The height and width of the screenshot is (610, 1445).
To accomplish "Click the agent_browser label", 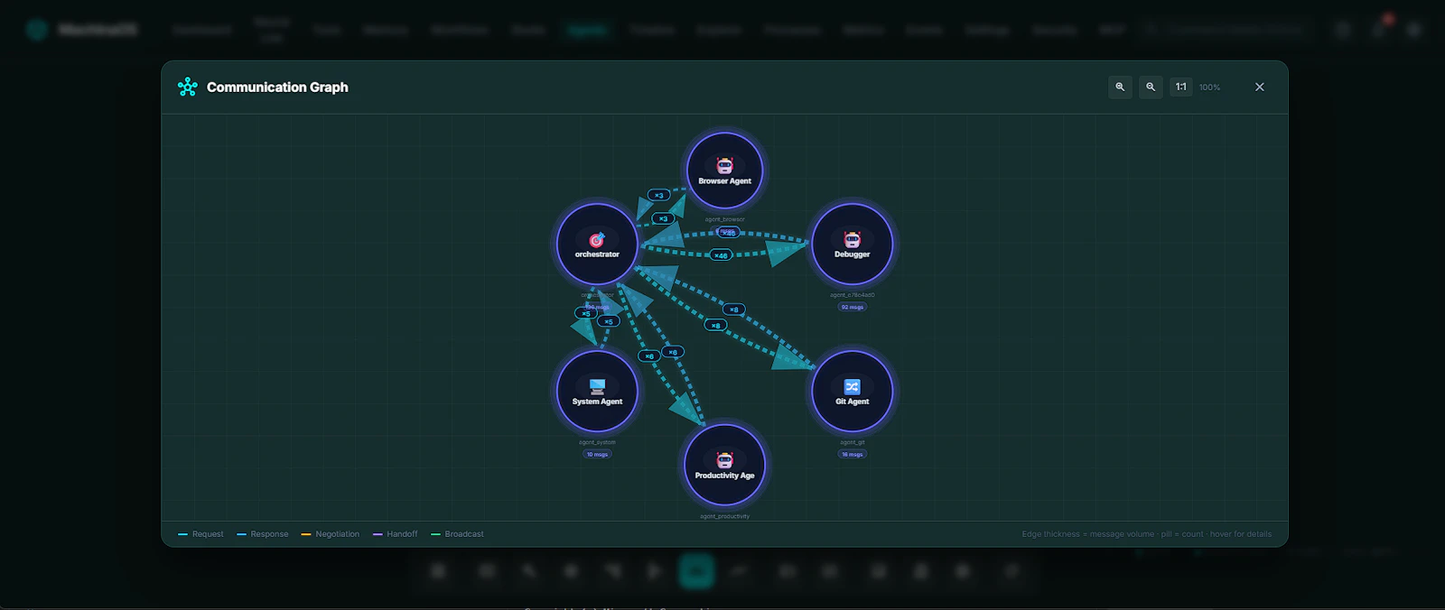I will tap(724, 219).
